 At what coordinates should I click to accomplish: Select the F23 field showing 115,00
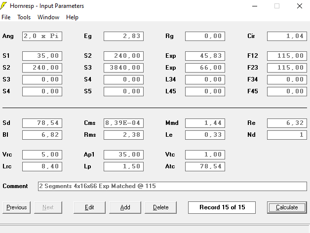coord(287,68)
